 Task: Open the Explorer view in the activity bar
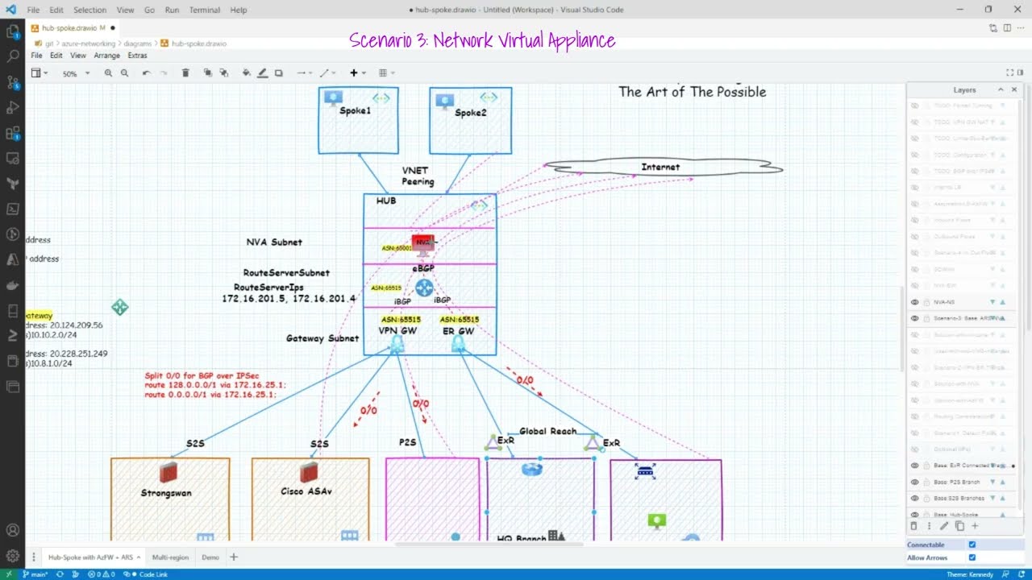click(13, 31)
